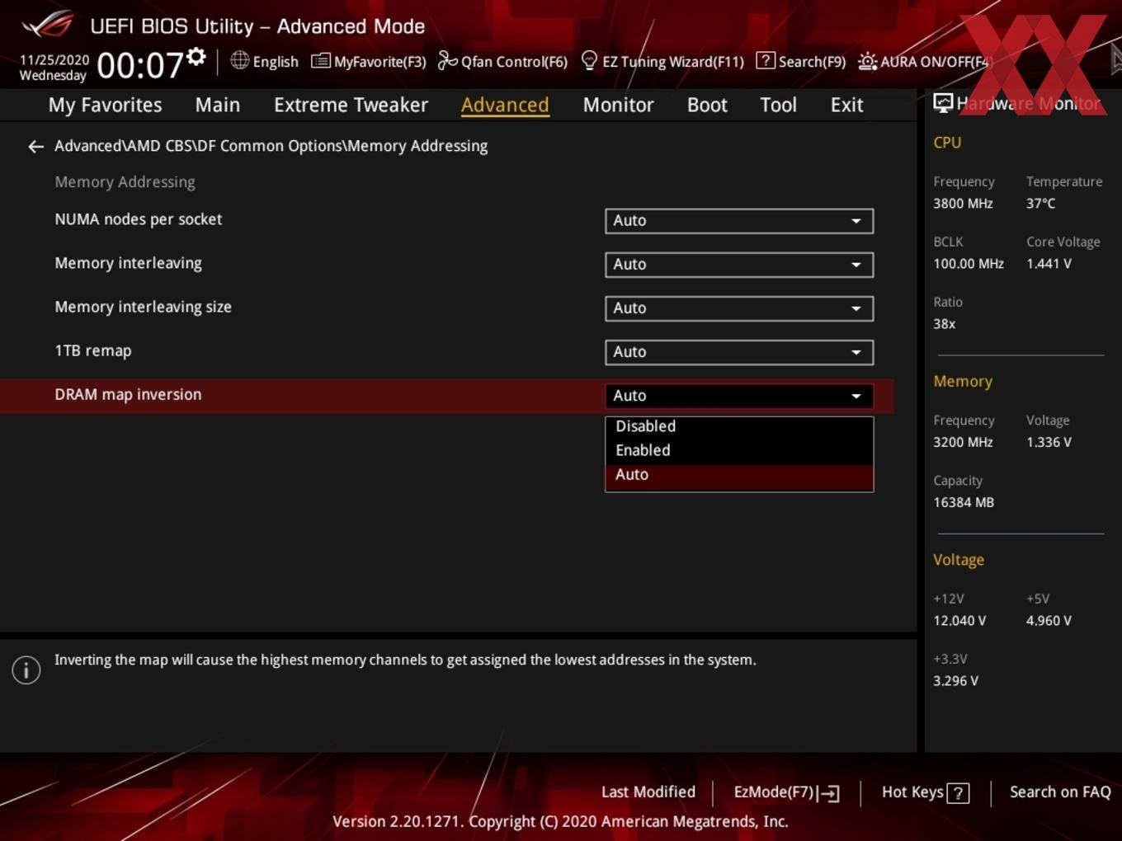Select the 1TB remap row label
This screenshot has height=841, width=1122.
click(x=93, y=350)
